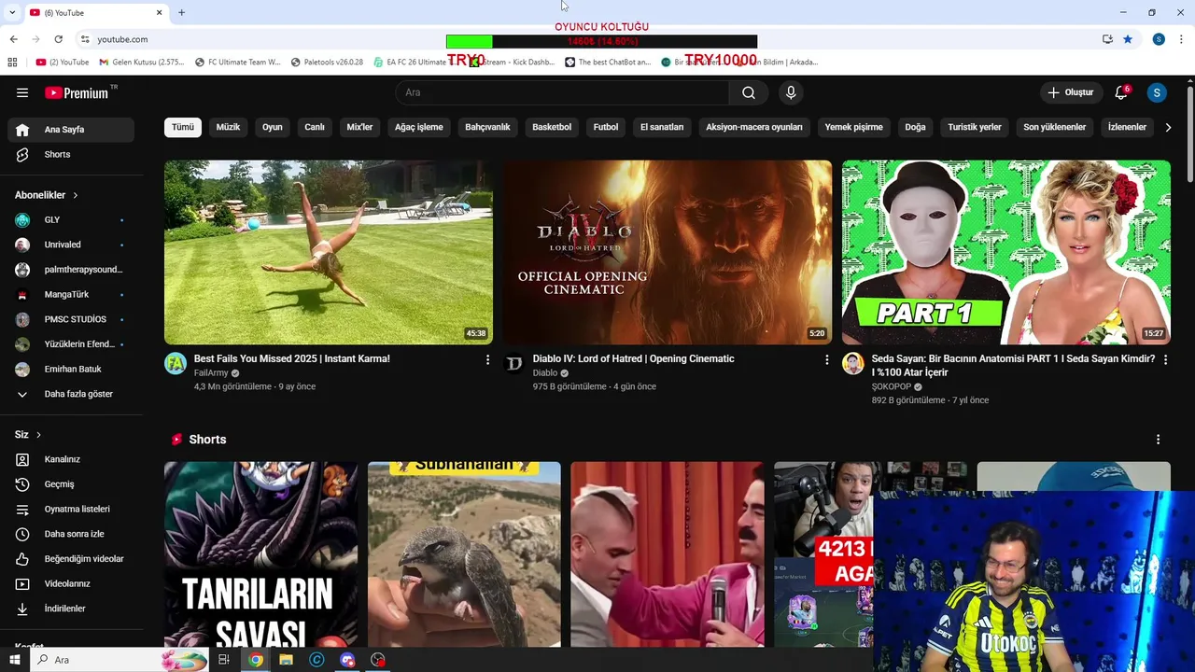
Task: Play the Seda Sayan PART 1 thumbnail
Action: tap(1005, 252)
